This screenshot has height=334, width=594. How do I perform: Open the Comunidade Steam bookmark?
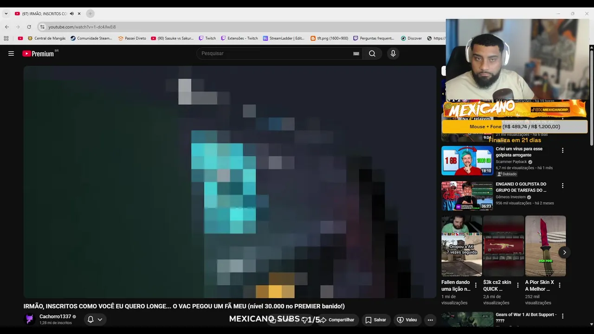pos(91,39)
